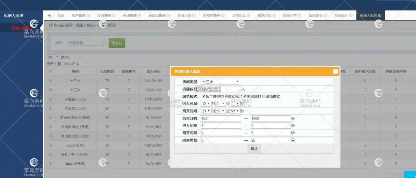Close the 修改机器人配置 dialog with its white square icon
Viewport: 416px width, 178px height.
[335, 71]
